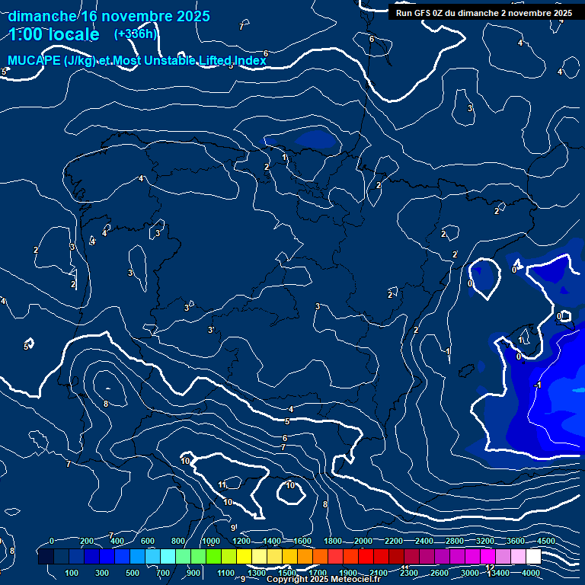Click the white swatch ending the color legend

(533, 556)
